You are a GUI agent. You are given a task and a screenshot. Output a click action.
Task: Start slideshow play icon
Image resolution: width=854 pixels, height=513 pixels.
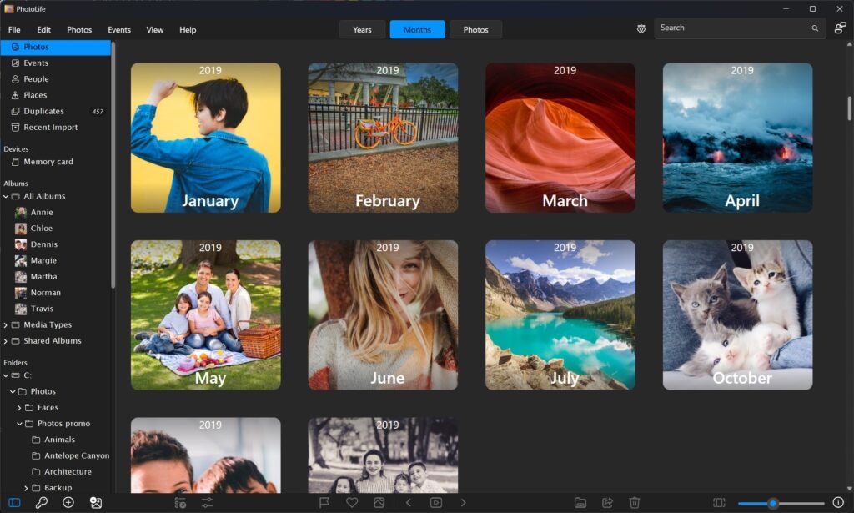[x=436, y=503]
